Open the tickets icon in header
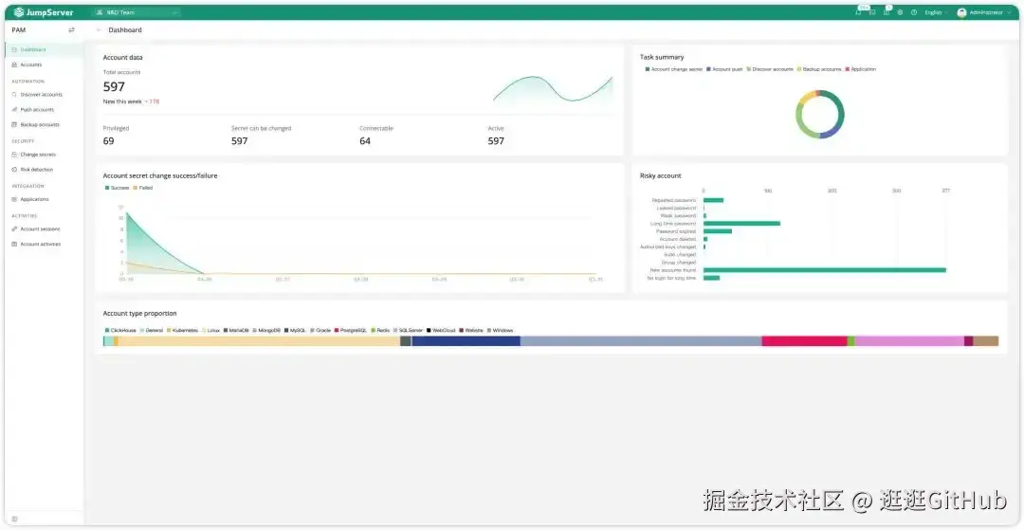The height and width of the screenshot is (530, 1024). pyautogui.click(x=872, y=12)
